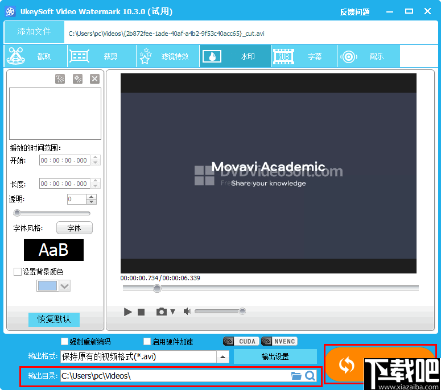Click the 透明 transparency number field
This screenshot has height=390, width=441.
coord(76,199)
